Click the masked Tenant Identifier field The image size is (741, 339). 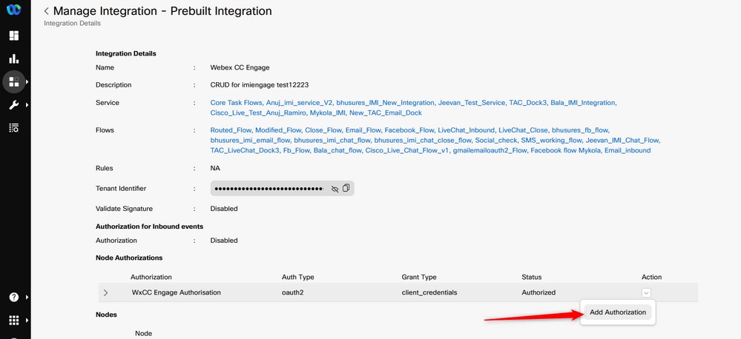(x=283, y=189)
